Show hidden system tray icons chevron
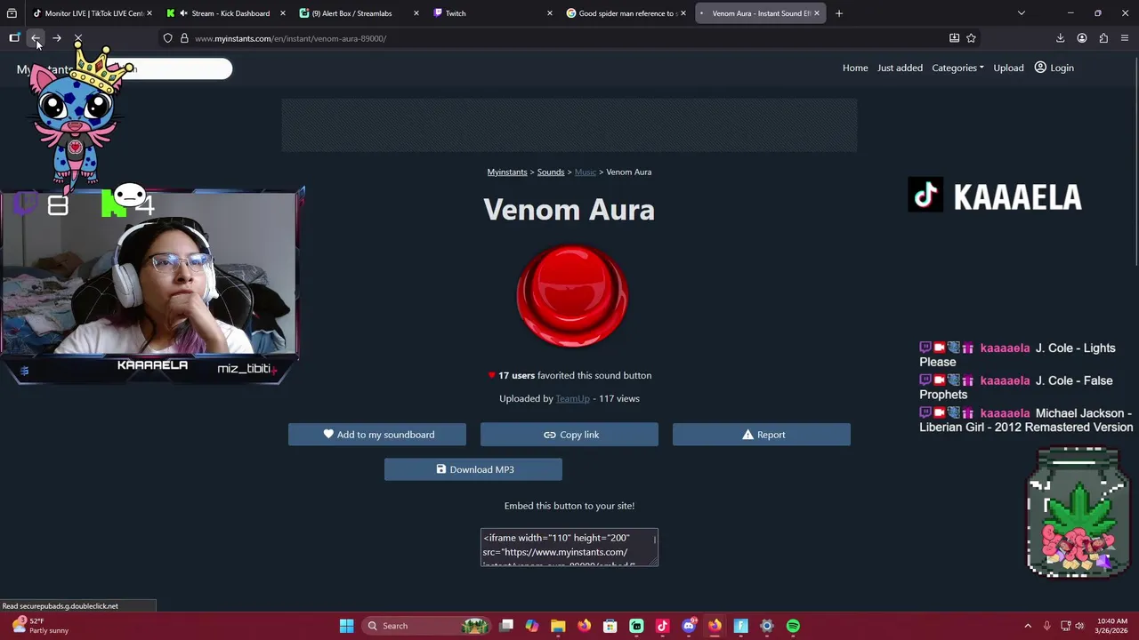Screen dimensions: 1139x640 (1028, 626)
